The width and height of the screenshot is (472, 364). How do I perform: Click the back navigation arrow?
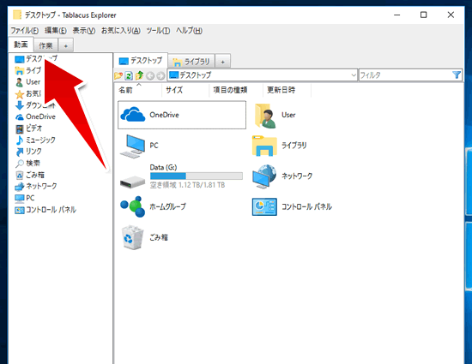tap(150, 75)
